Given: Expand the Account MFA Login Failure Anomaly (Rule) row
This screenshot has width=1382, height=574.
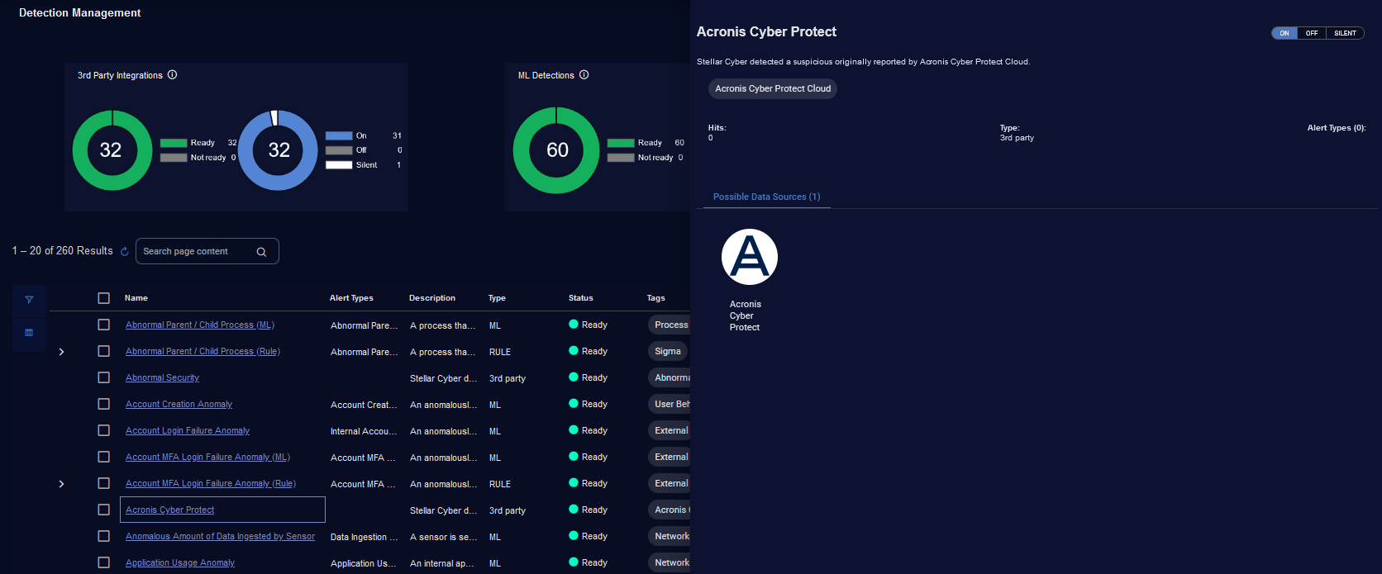Looking at the screenshot, I should pos(61,484).
